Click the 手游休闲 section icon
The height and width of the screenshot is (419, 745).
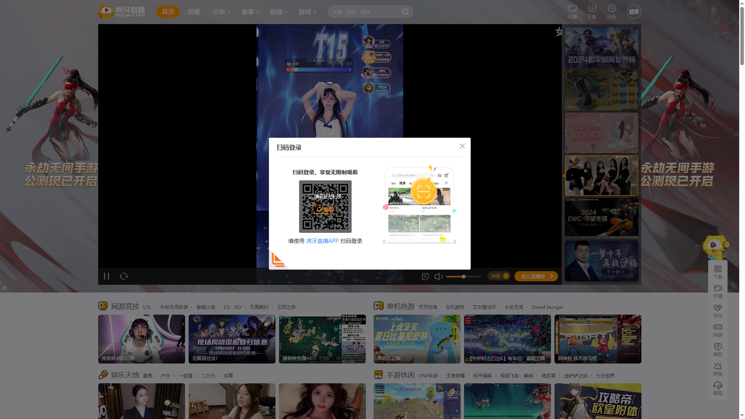coord(379,375)
